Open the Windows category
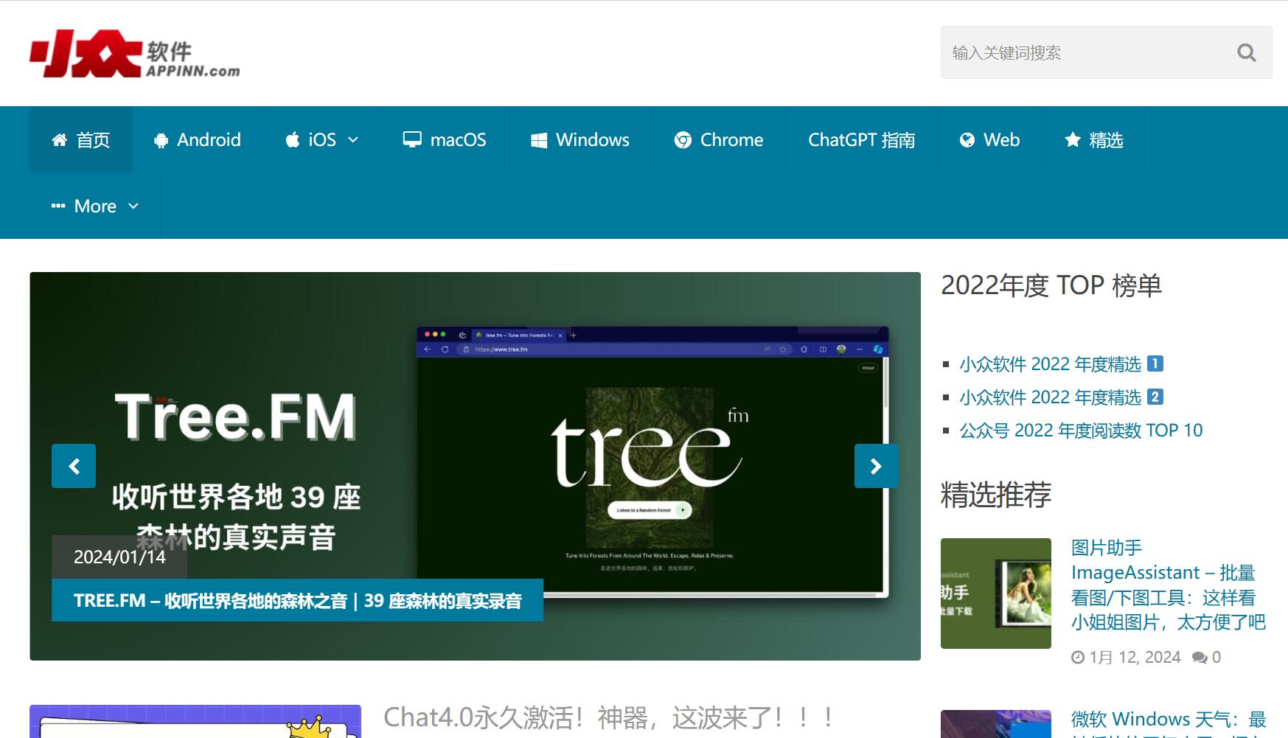The height and width of the screenshot is (738, 1288). point(580,139)
